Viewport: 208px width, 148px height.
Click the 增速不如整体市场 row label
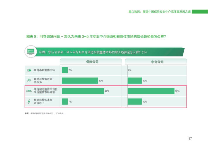44,70
